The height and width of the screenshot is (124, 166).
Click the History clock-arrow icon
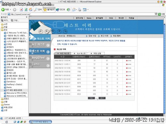point(68,10)
